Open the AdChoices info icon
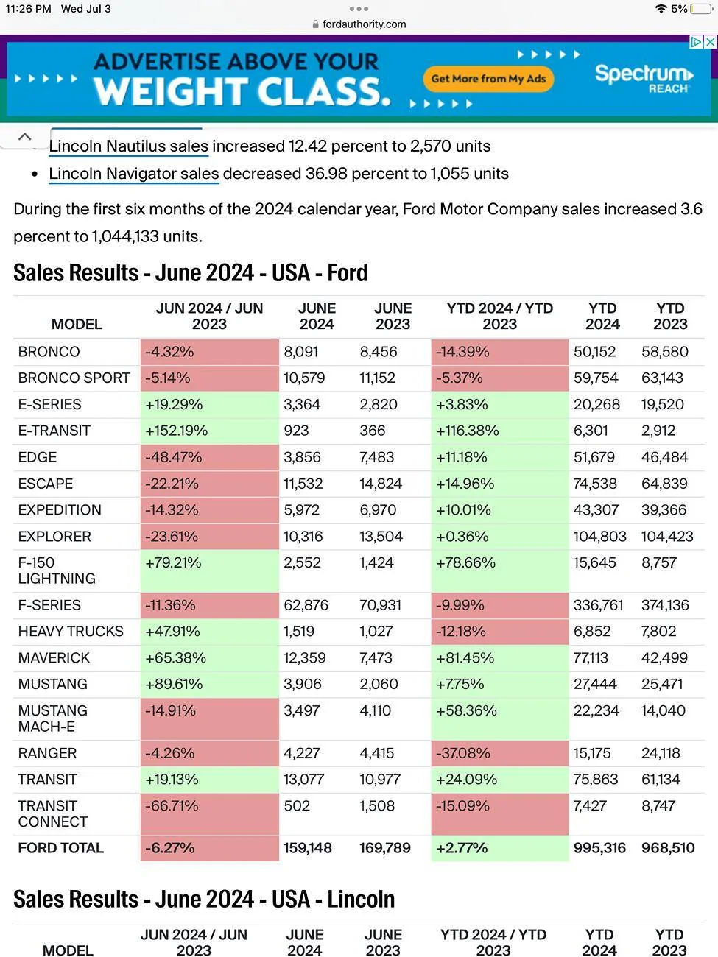718x957 pixels. click(x=696, y=42)
